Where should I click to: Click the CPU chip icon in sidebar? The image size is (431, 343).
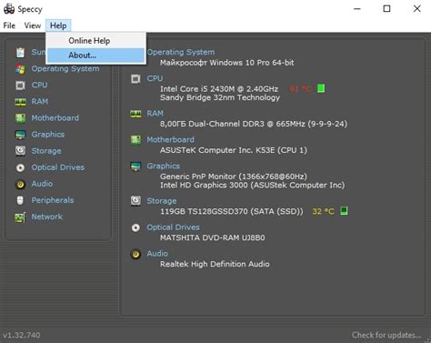[x=20, y=86]
